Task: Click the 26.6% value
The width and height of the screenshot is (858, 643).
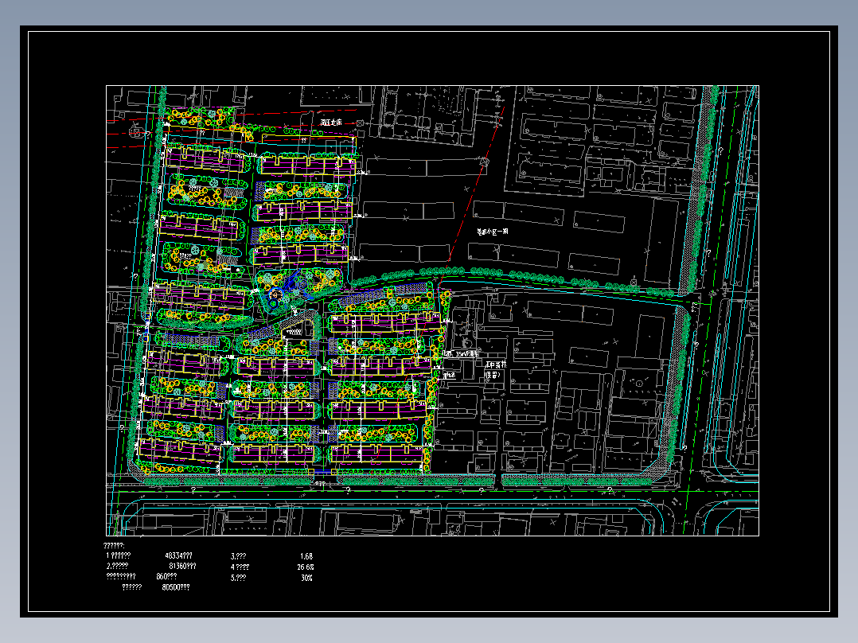Action: pos(306,567)
